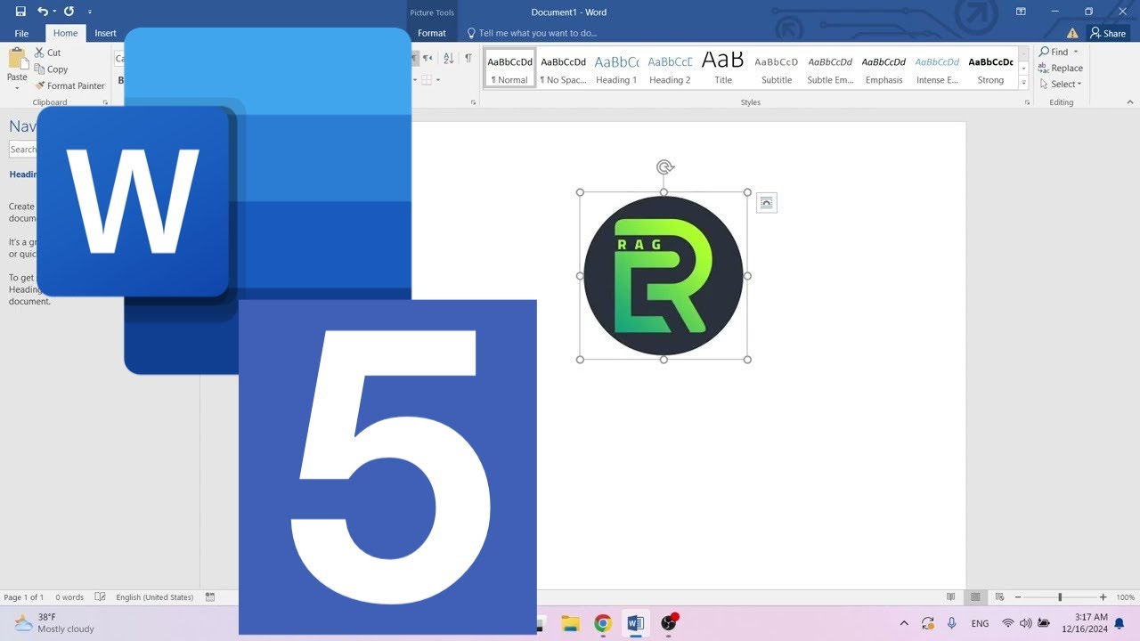Switch to the Home tab
The image size is (1140, 641).
65,33
